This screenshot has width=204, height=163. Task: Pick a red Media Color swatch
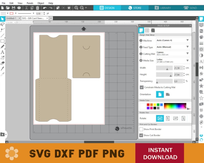[x=148, y=104]
